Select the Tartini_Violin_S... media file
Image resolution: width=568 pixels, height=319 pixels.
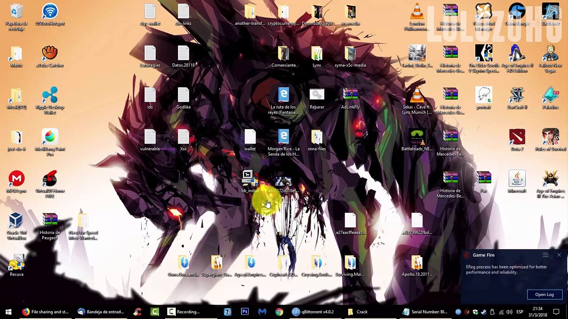[417, 57]
